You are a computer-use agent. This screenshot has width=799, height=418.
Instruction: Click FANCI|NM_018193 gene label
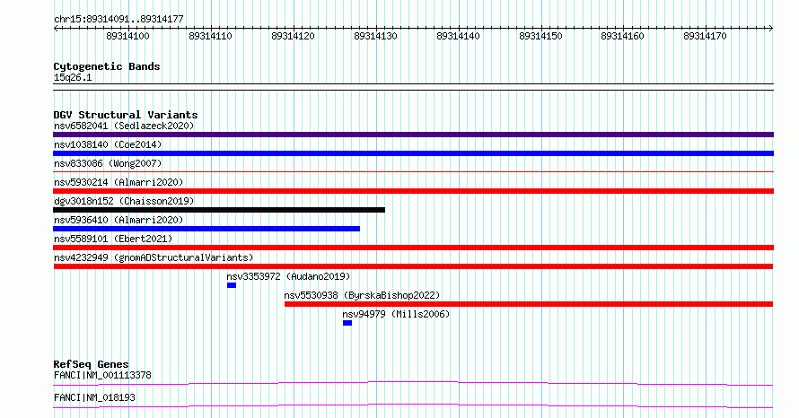click(x=94, y=397)
